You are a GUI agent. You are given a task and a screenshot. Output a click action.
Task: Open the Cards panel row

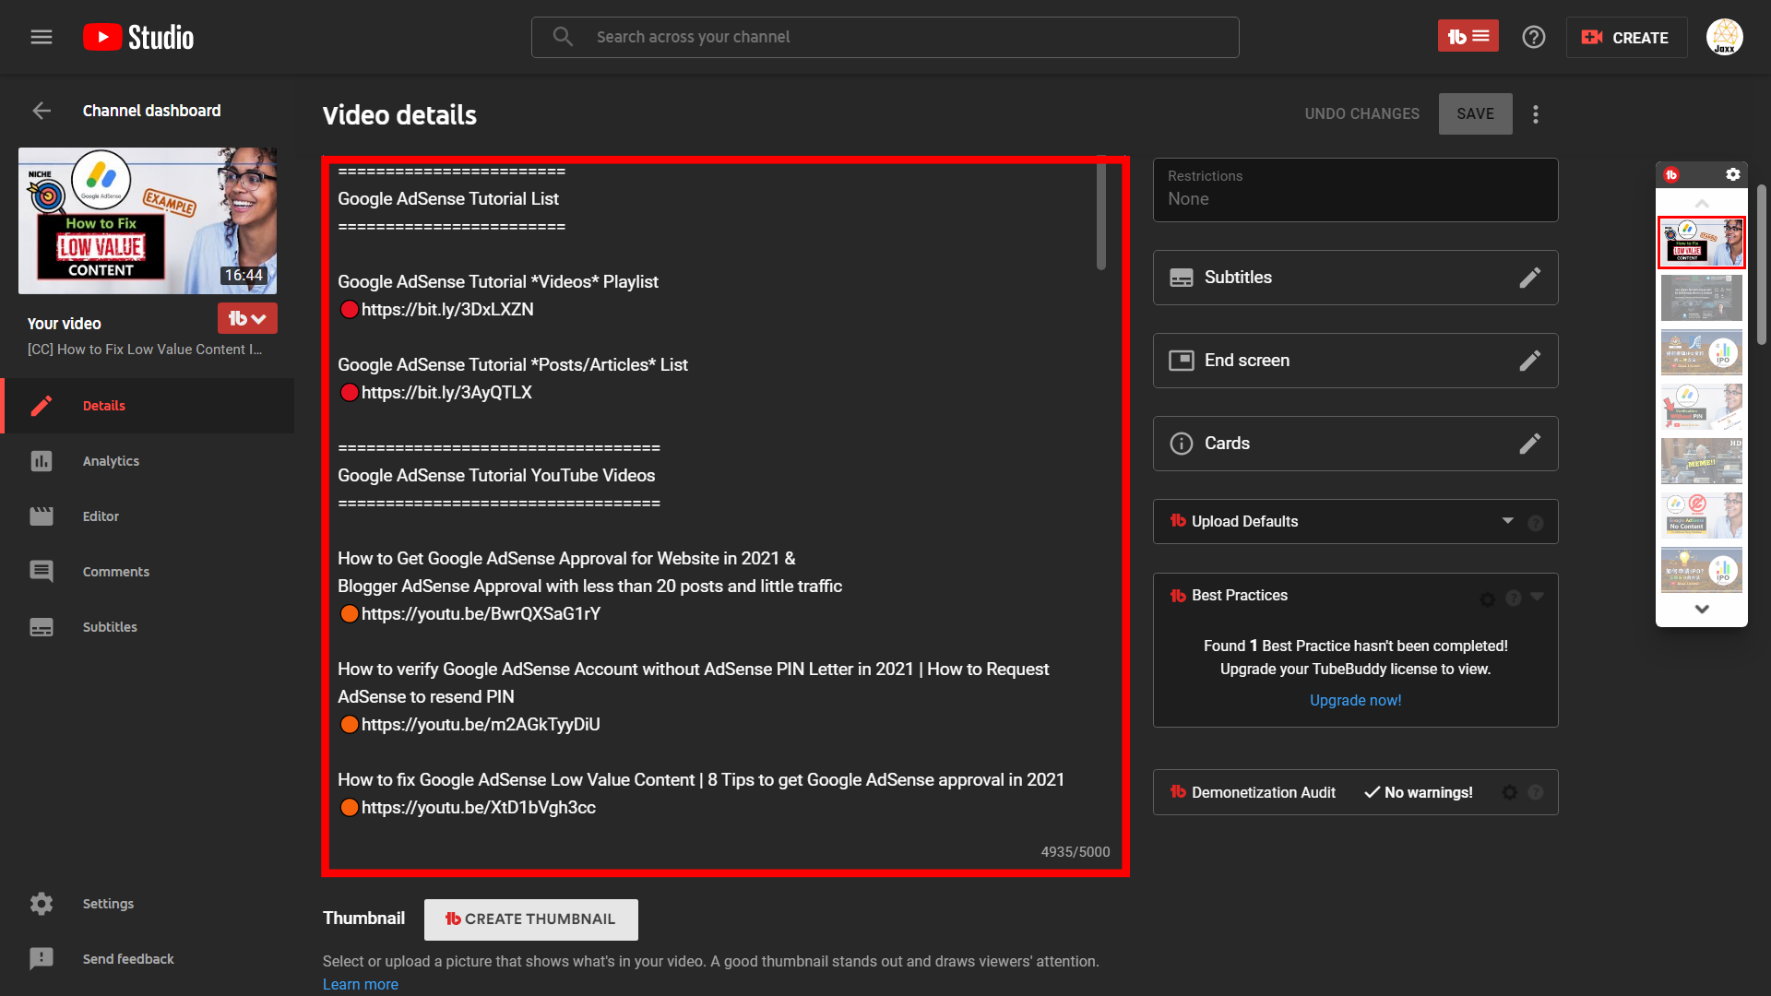click(1355, 444)
